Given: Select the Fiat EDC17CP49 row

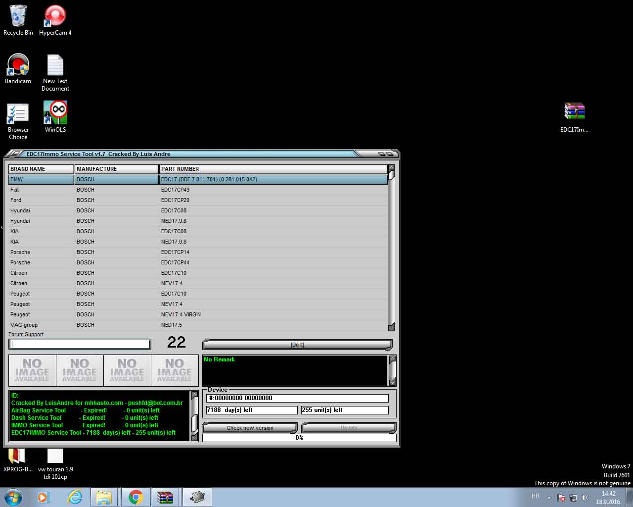Looking at the screenshot, I should [198, 190].
